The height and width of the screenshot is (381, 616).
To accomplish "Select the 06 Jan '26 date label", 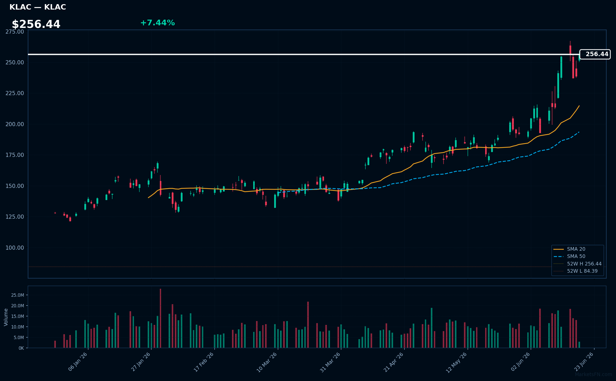I will pyautogui.click(x=78, y=362).
